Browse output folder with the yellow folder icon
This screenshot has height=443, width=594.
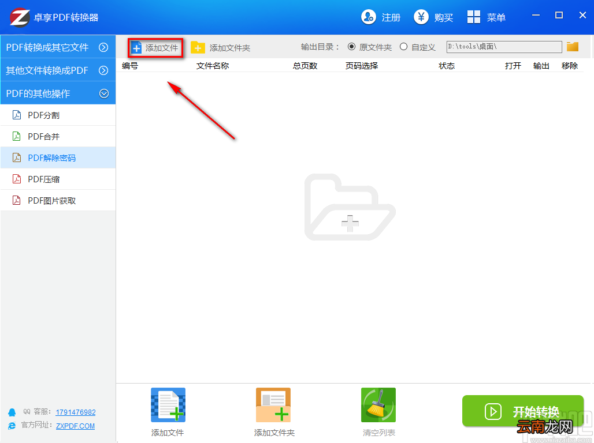pos(573,47)
